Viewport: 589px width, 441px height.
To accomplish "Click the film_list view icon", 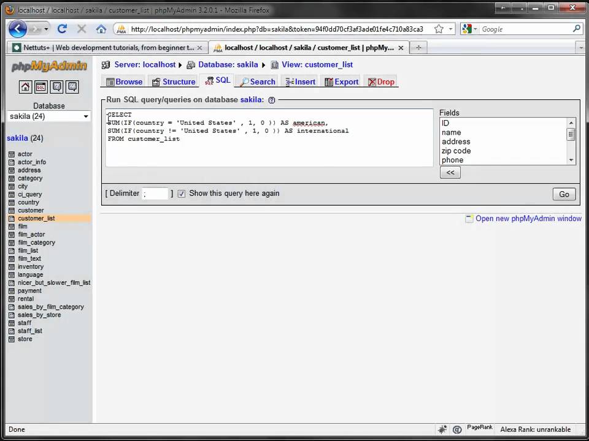I will [12, 251].
